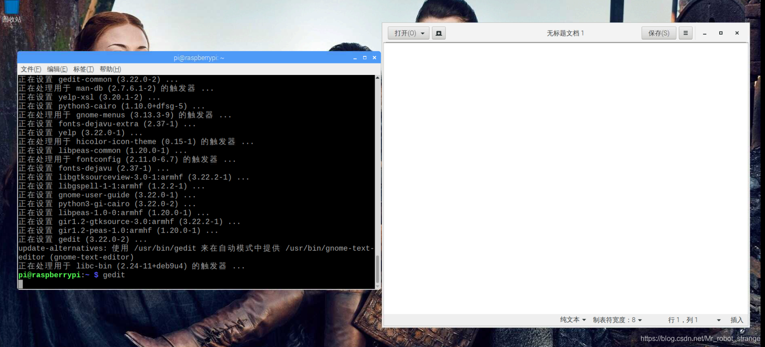Maximize the gedit window
The width and height of the screenshot is (765, 347).
tap(721, 33)
